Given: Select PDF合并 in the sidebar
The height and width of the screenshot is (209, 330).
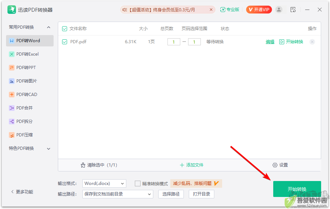Looking at the screenshot, I should point(30,108).
